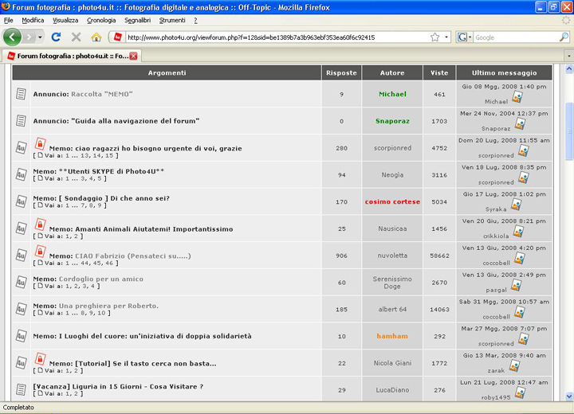Click the vertical scrollbar down arrow

point(568,396)
